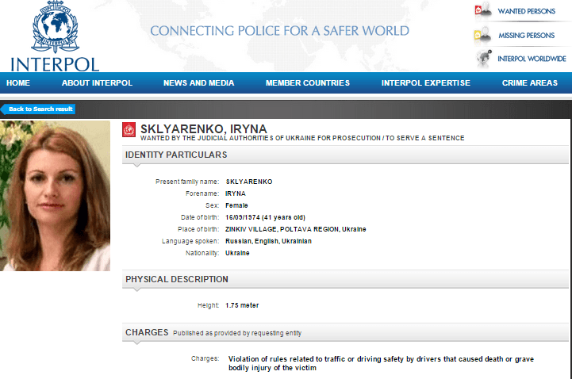The width and height of the screenshot is (572, 379).
Task: Go back using Back to Search result
Action: click(40, 109)
